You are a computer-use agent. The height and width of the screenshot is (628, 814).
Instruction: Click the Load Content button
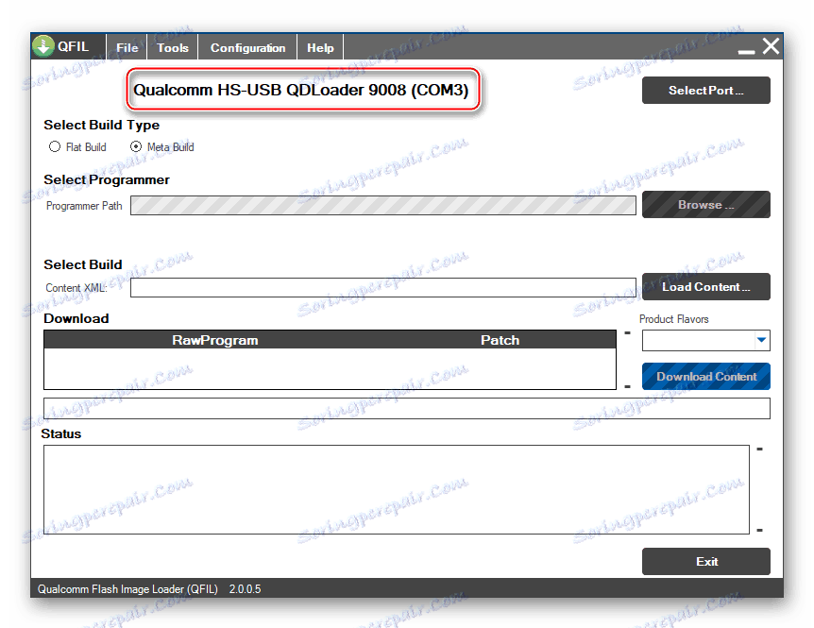pos(706,286)
